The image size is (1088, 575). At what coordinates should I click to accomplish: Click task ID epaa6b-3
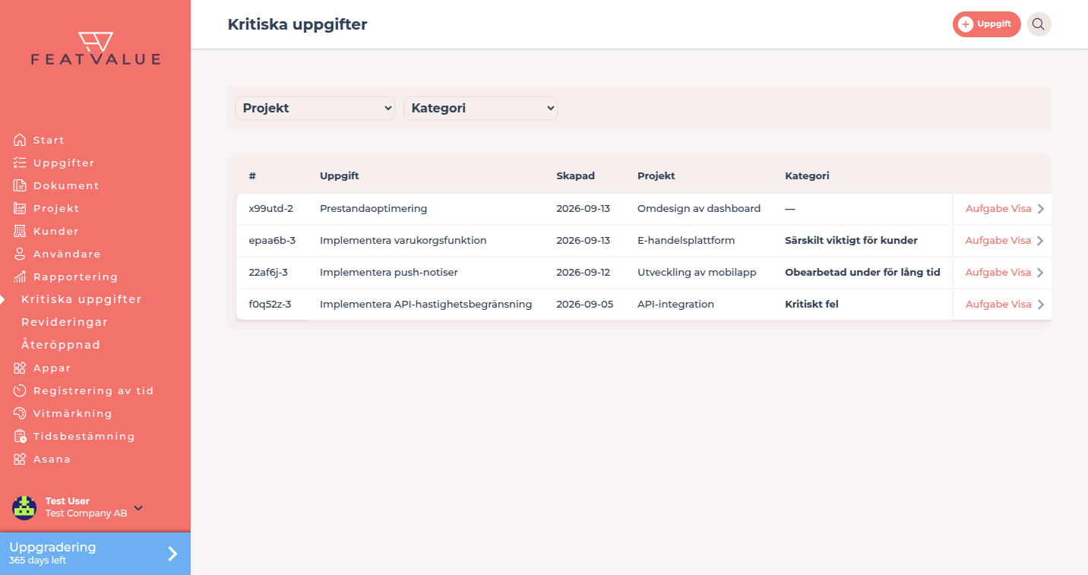coord(272,241)
